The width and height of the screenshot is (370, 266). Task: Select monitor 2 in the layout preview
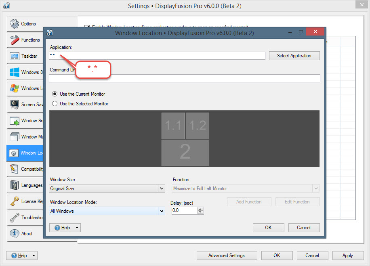coord(185,153)
